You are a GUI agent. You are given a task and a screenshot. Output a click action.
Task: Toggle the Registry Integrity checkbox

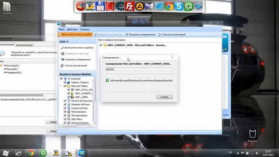point(65,82)
